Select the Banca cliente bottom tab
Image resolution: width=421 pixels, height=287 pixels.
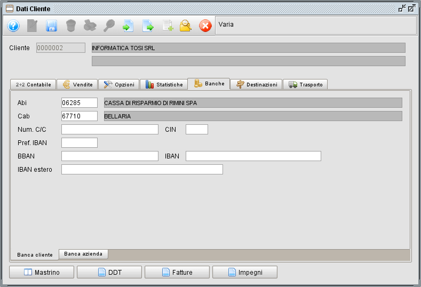pos(35,254)
